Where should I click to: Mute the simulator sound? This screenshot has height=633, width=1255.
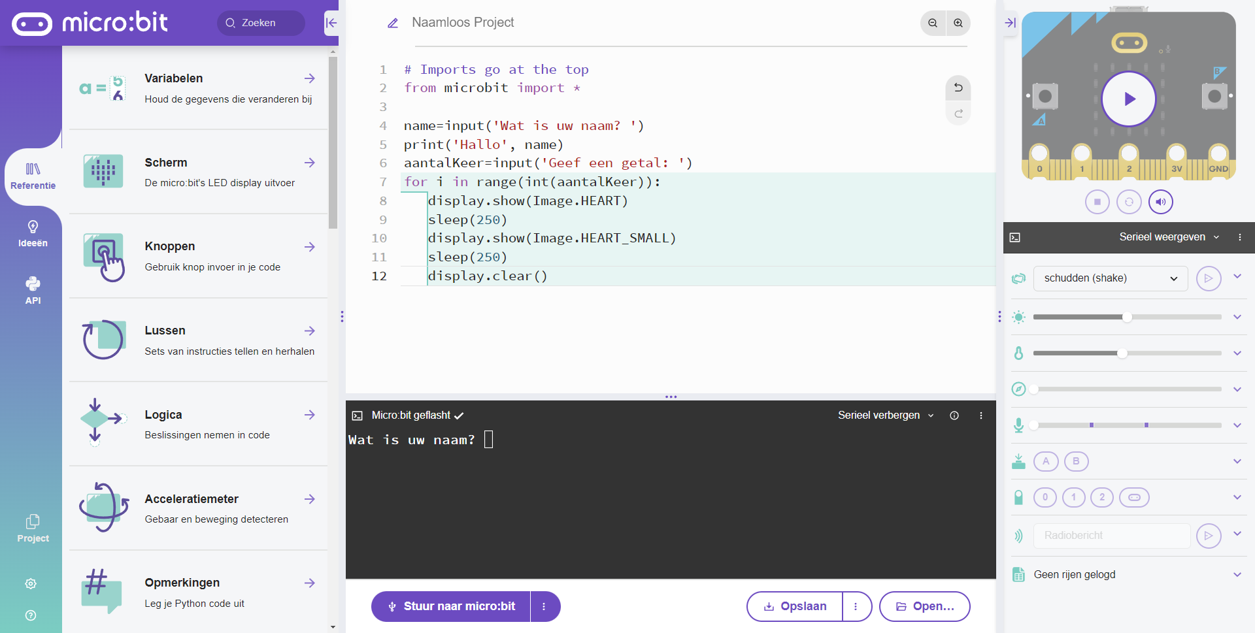(x=1161, y=202)
